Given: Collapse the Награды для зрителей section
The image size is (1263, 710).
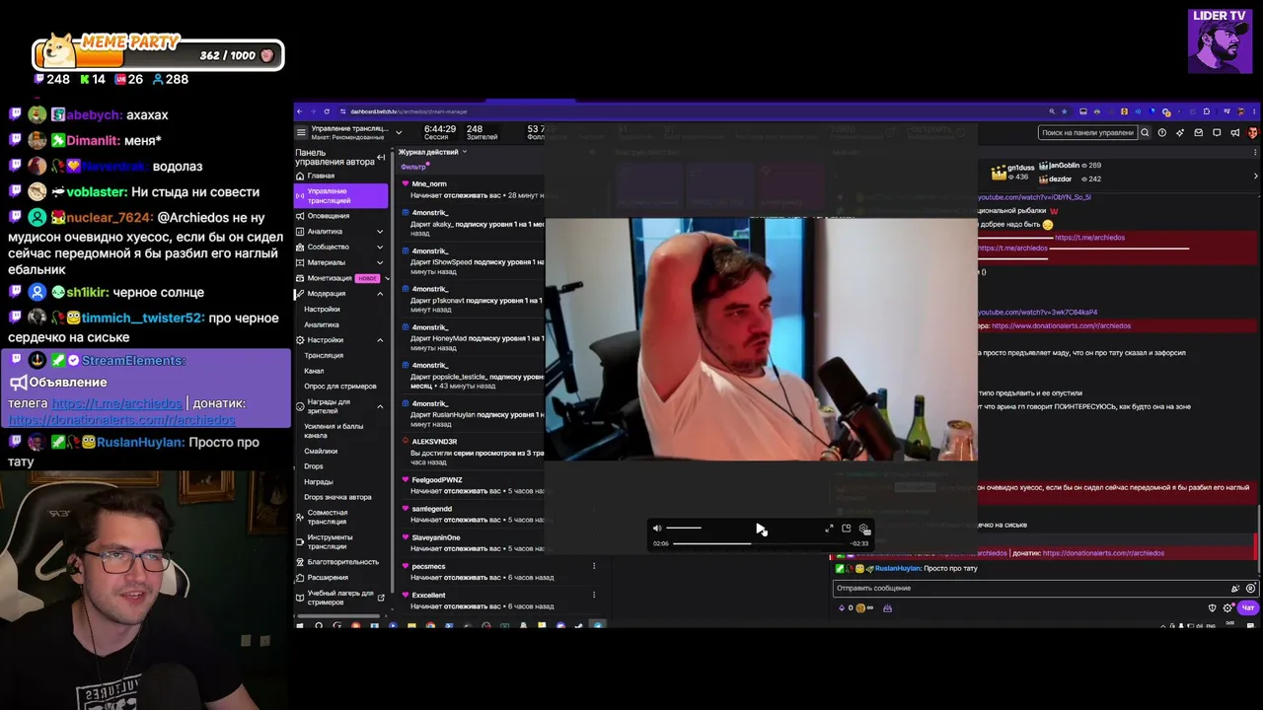Looking at the screenshot, I should tap(380, 406).
